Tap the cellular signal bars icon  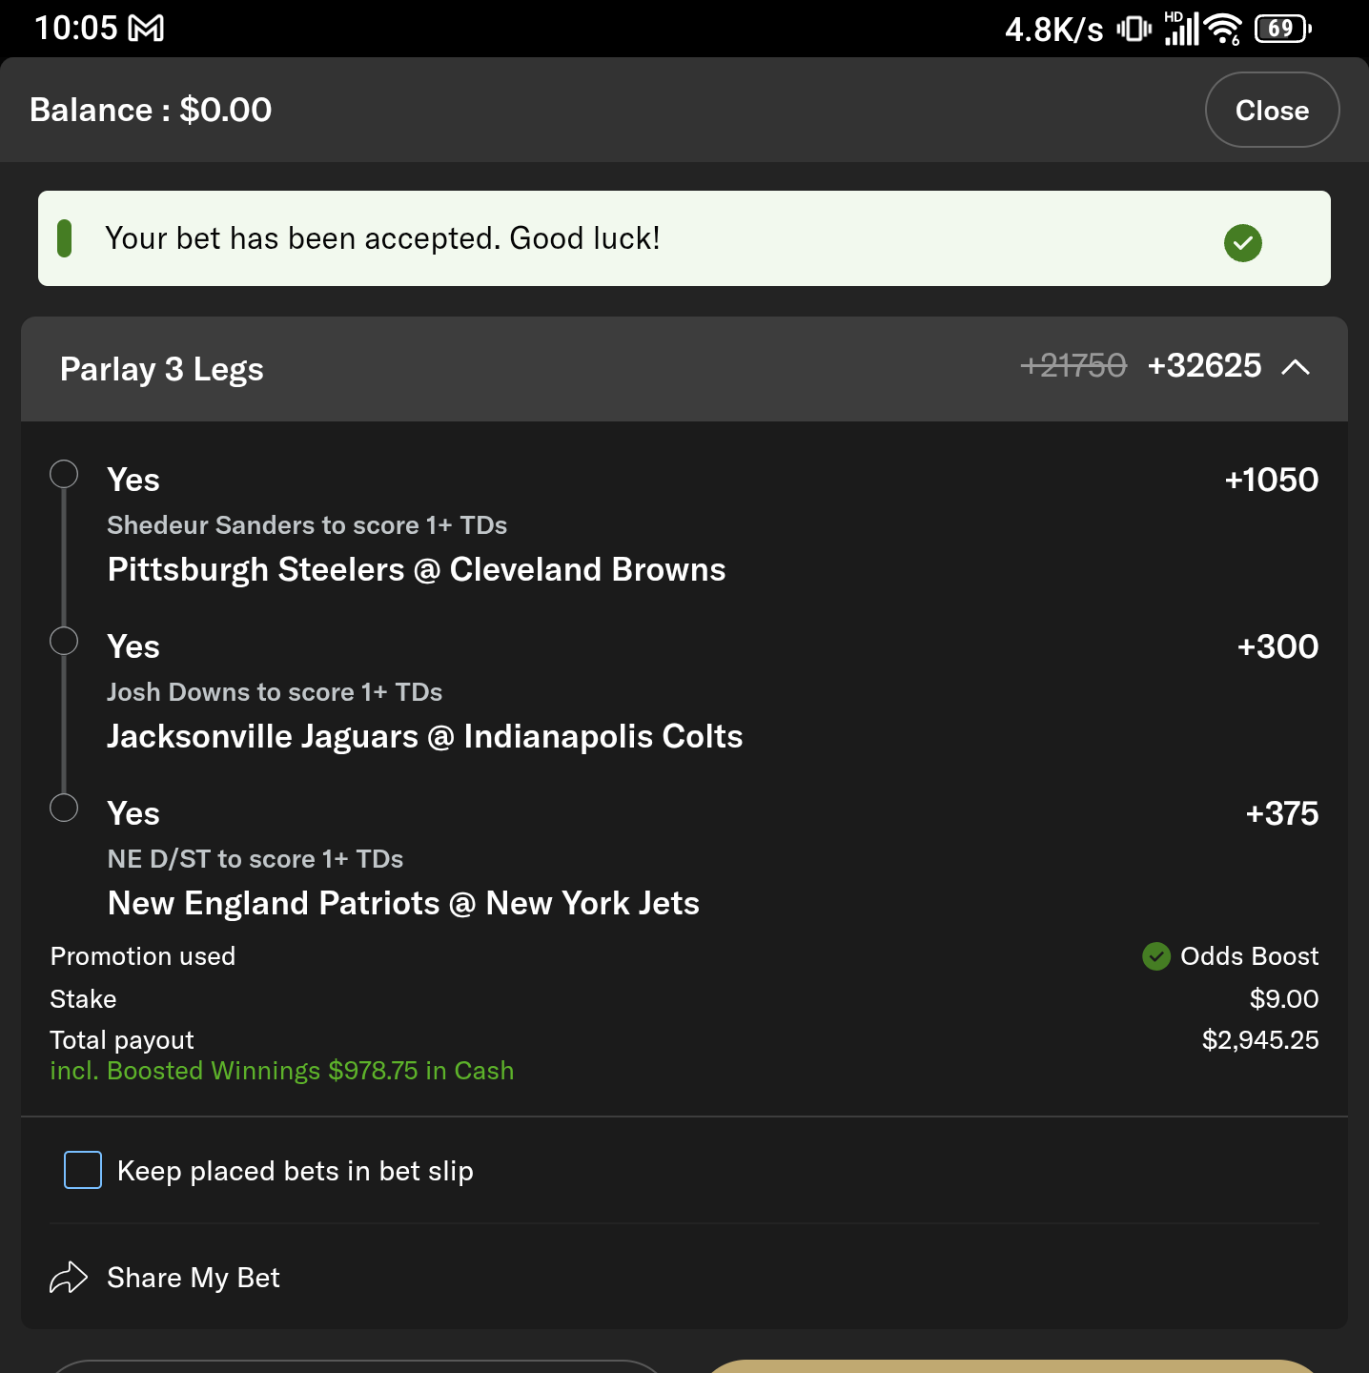pyautogui.click(x=1182, y=29)
